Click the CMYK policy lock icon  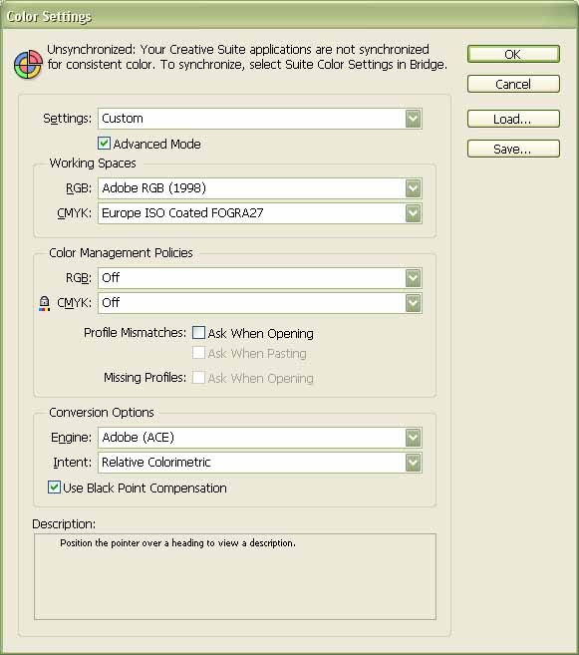(44, 303)
